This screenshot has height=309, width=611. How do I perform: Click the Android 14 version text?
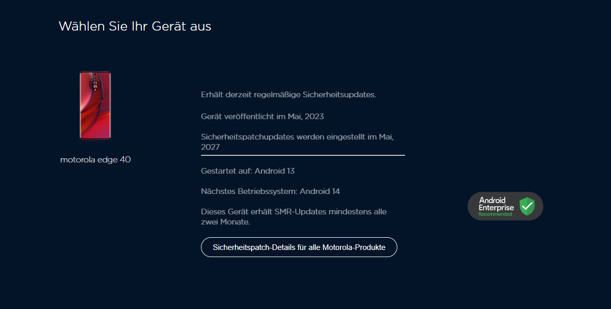[x=320, y=191]
